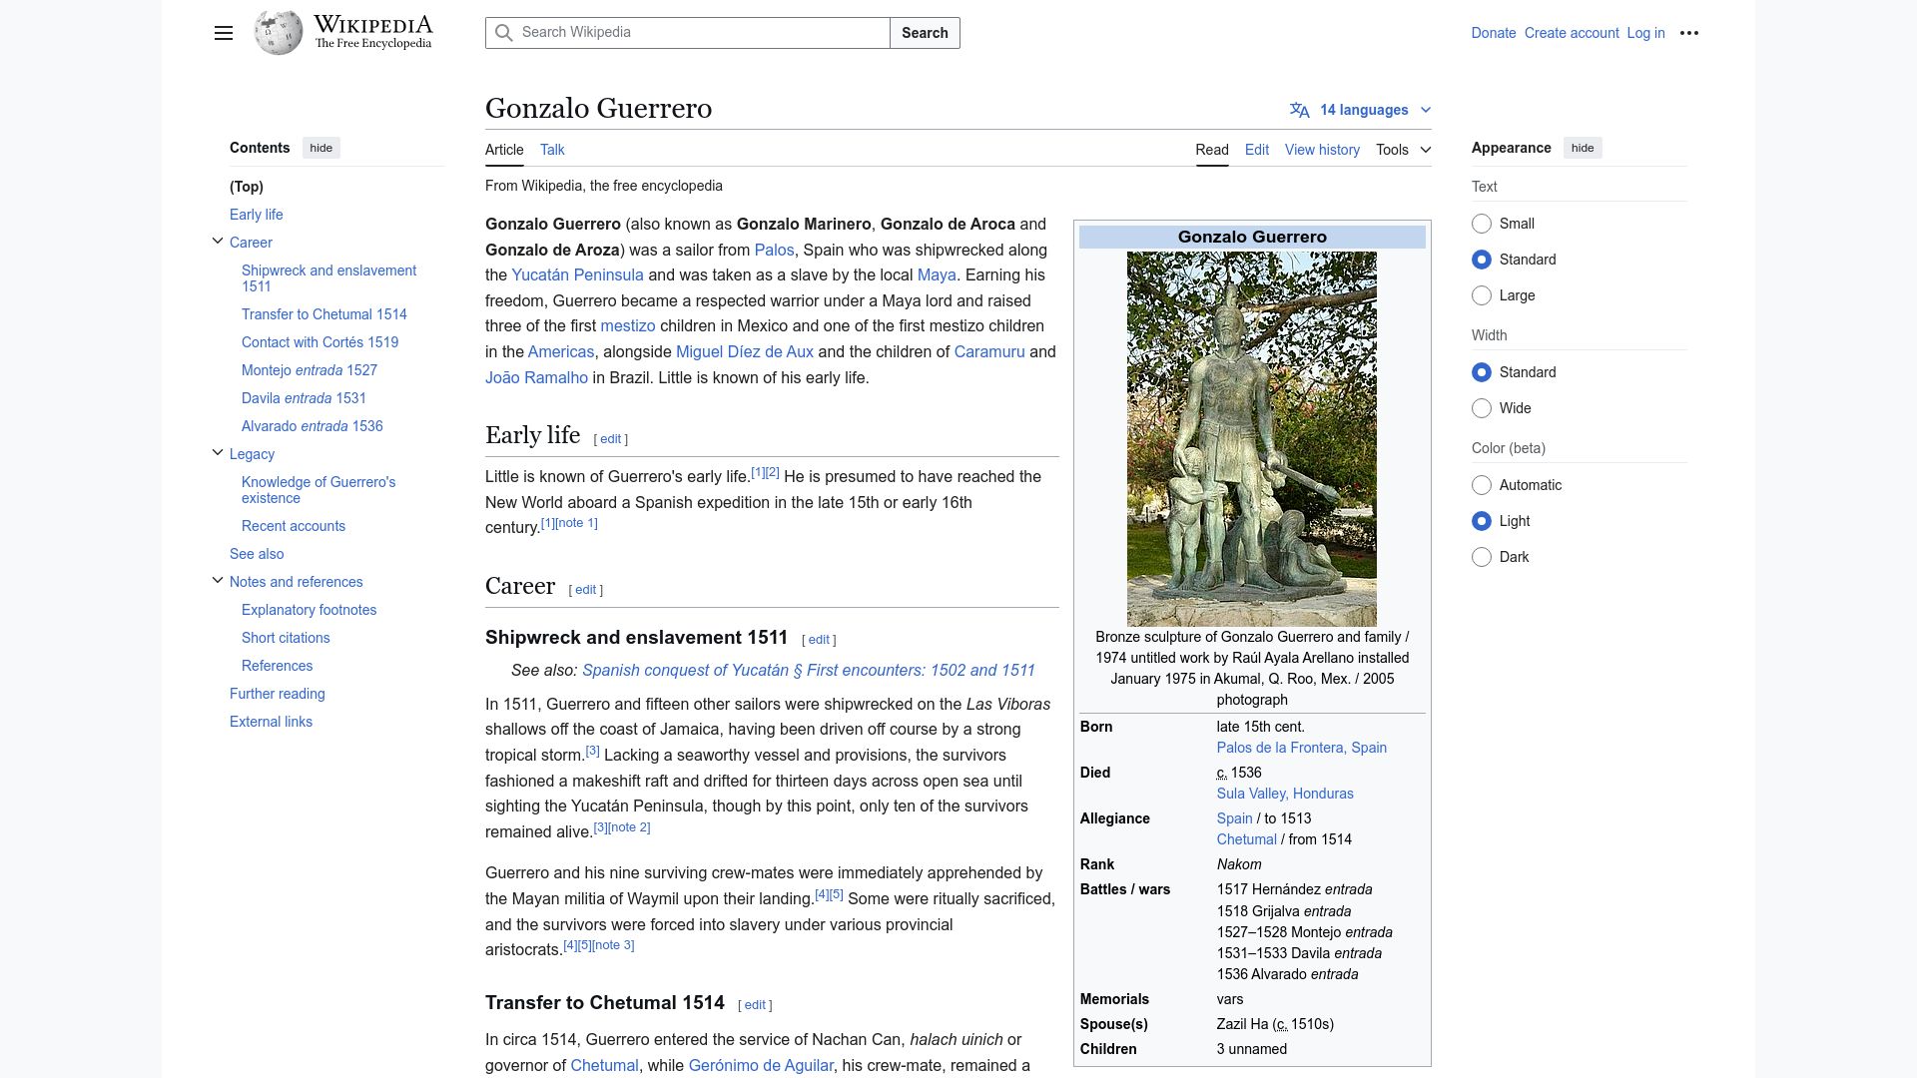Open the Edit tab
Viewport: 1917px width, 1078px height.
[x=1257, y=150]
